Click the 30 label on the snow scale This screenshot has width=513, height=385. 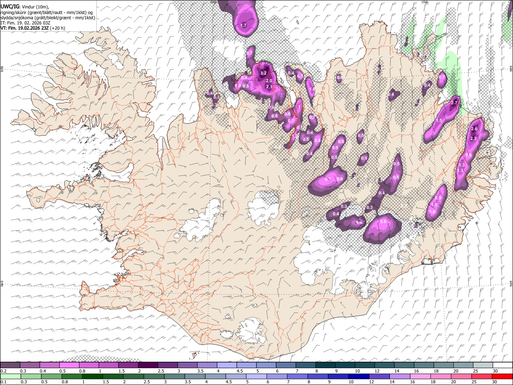(495, 371)
